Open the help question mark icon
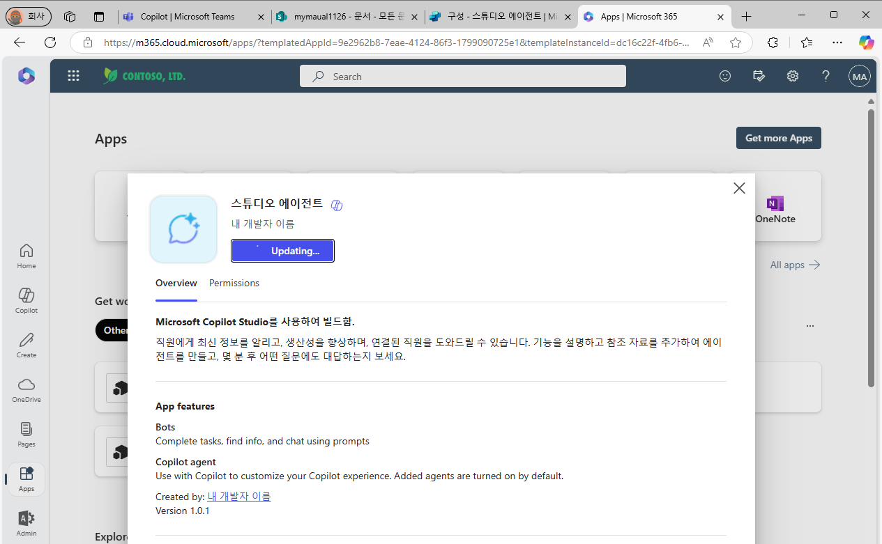Screen dimensions: 882x544 826,77
